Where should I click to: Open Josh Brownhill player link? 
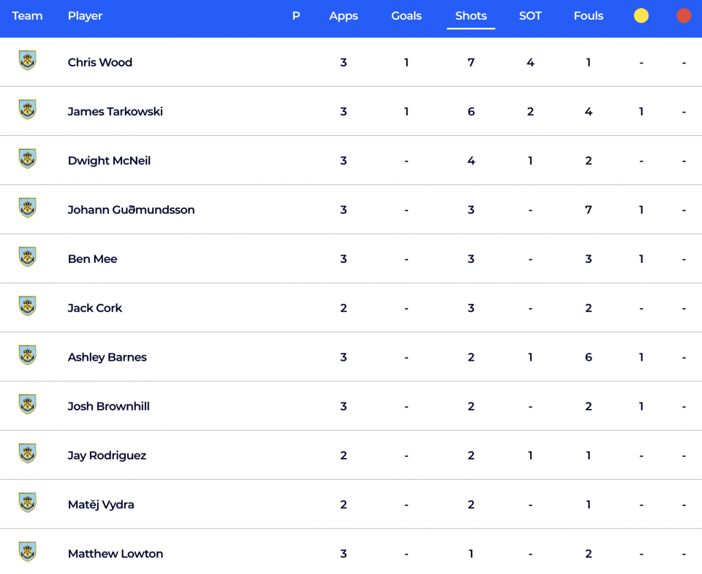point(108,406)
